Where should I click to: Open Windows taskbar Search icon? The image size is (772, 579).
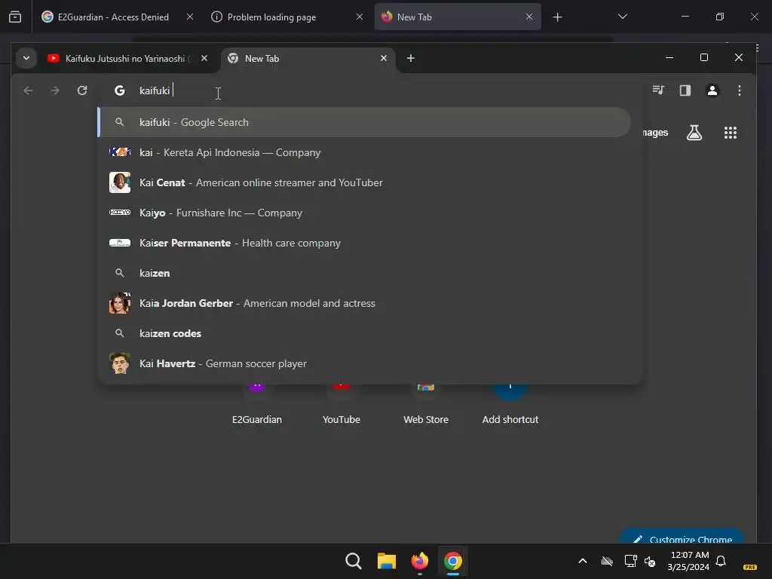[354, 561]
